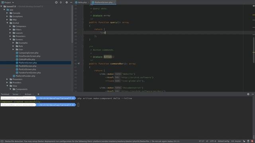This screenshot has width=255, height=143.
Task: Open the red error notifications icon
Action: (252, 141)
